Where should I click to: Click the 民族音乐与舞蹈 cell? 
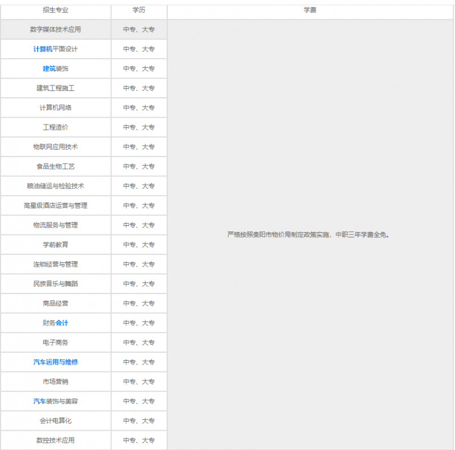coord(56,284)
